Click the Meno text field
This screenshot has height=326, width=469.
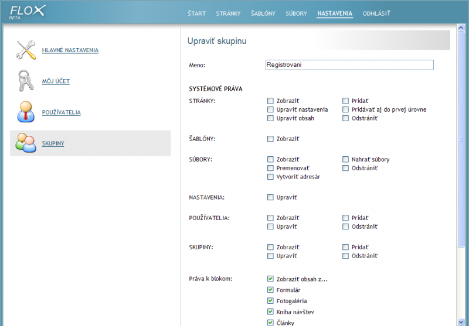click(349, 65)
